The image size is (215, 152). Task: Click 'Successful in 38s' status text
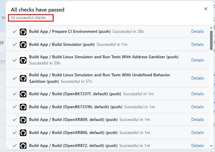128,32
